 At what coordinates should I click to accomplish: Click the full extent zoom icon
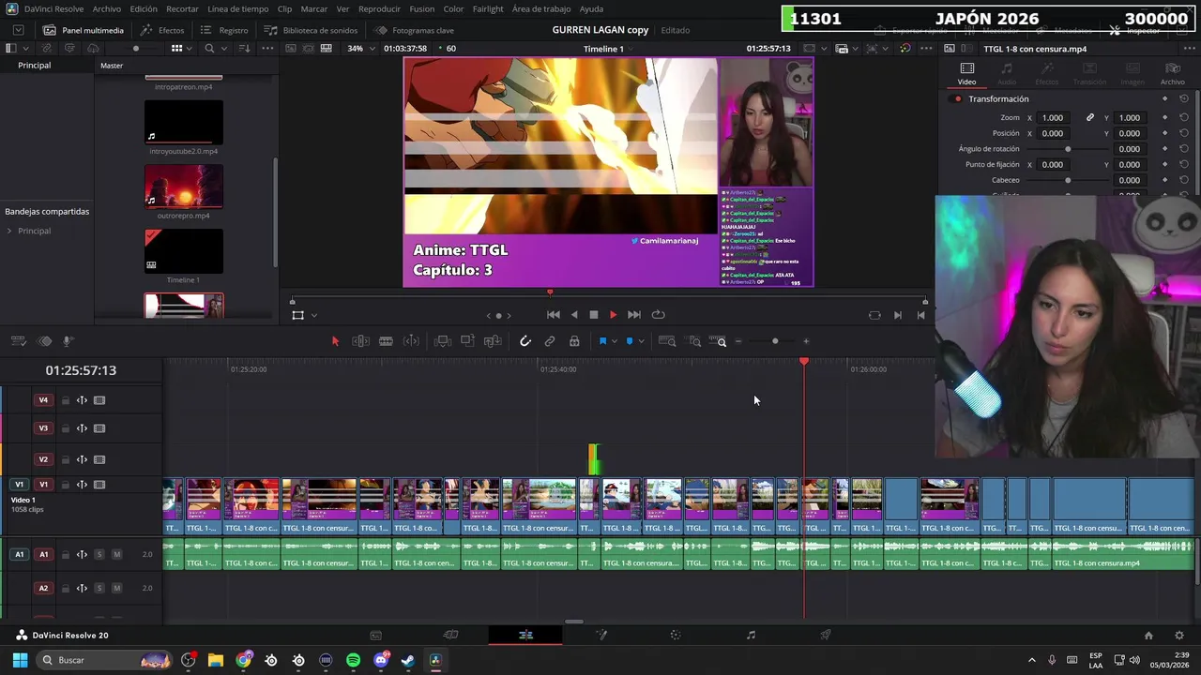667,341
